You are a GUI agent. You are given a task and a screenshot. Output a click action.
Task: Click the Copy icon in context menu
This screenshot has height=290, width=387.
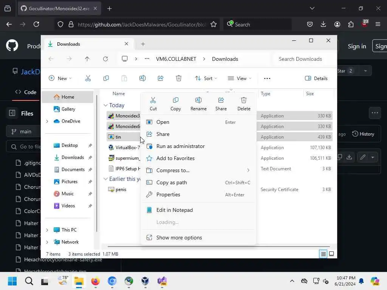click(175, 100)
